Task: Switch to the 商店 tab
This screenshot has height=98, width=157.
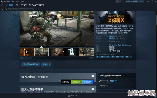Action: click(x=11, y=5)
